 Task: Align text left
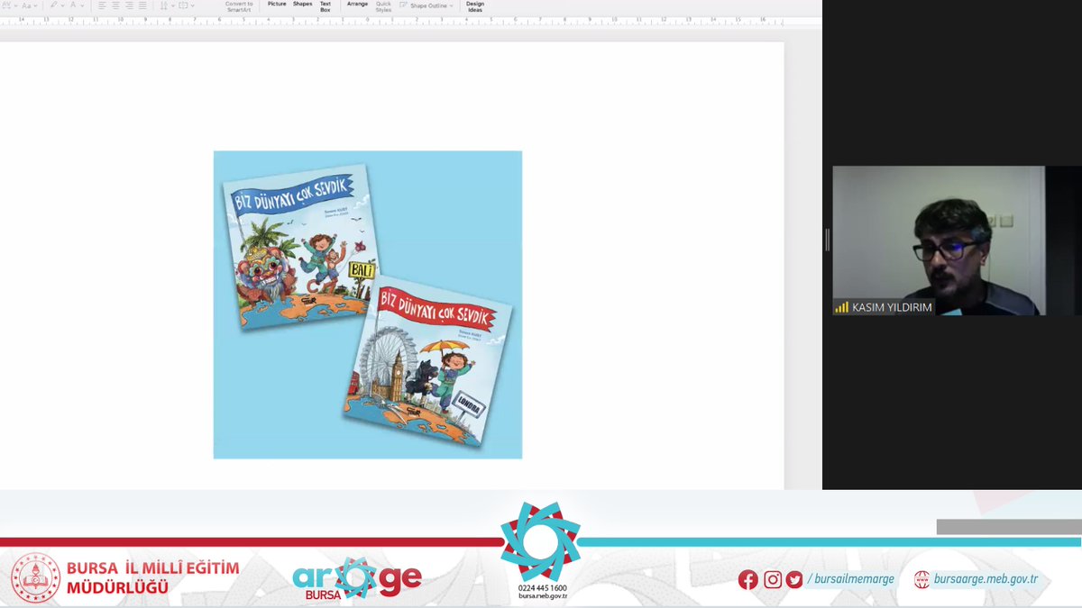(x=102, y=5)
